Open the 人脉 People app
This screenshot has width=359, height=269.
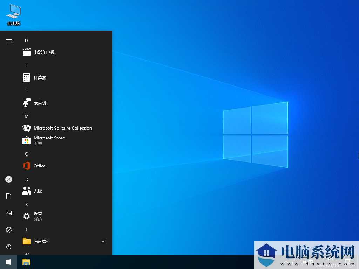tap(65, 191)
